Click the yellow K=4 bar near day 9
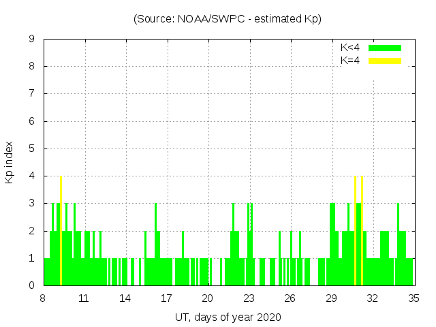The width and height of the screenshot is (436, 327). pyautogui.click(x=61, y=230)
